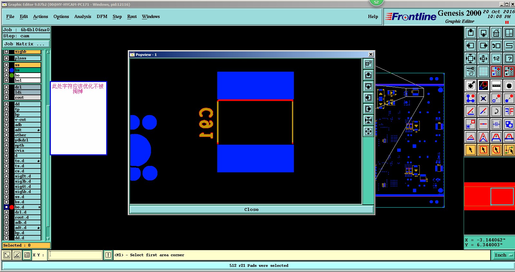
Task: Click the top zoom window icon in Popview
Action: (369, 64)
